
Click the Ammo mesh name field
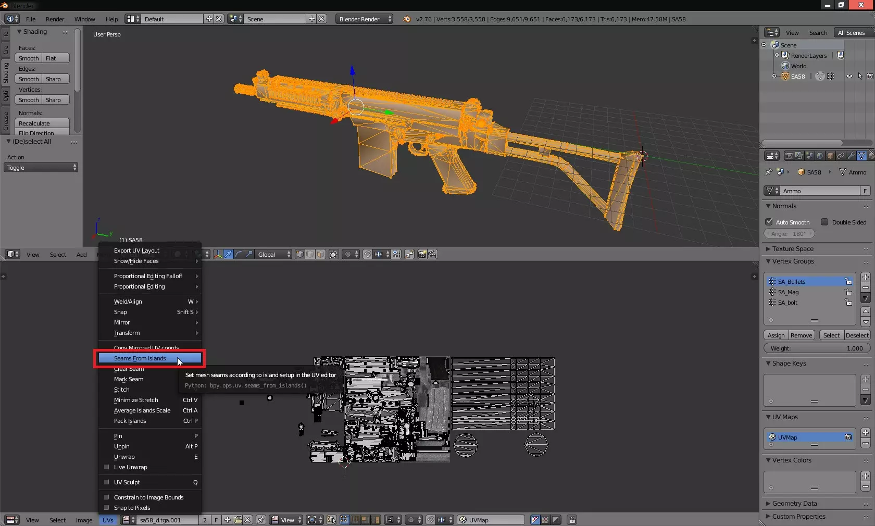[820, 191]
